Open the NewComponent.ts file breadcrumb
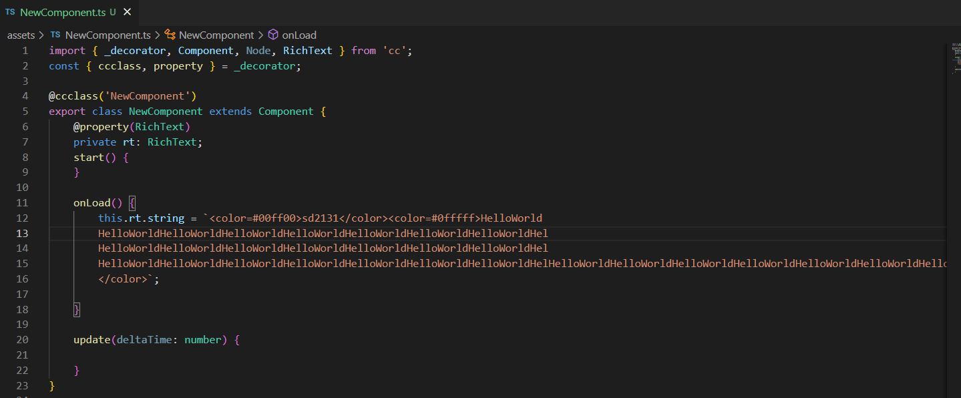The image size is (961, 398). pos(108,35)
